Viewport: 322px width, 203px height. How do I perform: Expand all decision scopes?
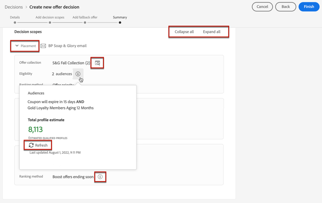212,32
